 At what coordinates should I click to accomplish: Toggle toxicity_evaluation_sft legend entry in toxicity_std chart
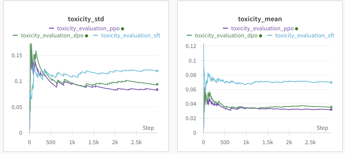click(x=130, y=35)
